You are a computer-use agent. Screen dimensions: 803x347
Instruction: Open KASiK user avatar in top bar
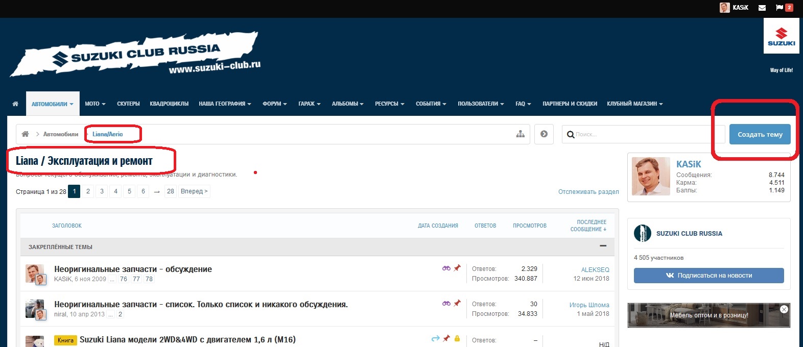pyautogui.click(x=724, y=7)
